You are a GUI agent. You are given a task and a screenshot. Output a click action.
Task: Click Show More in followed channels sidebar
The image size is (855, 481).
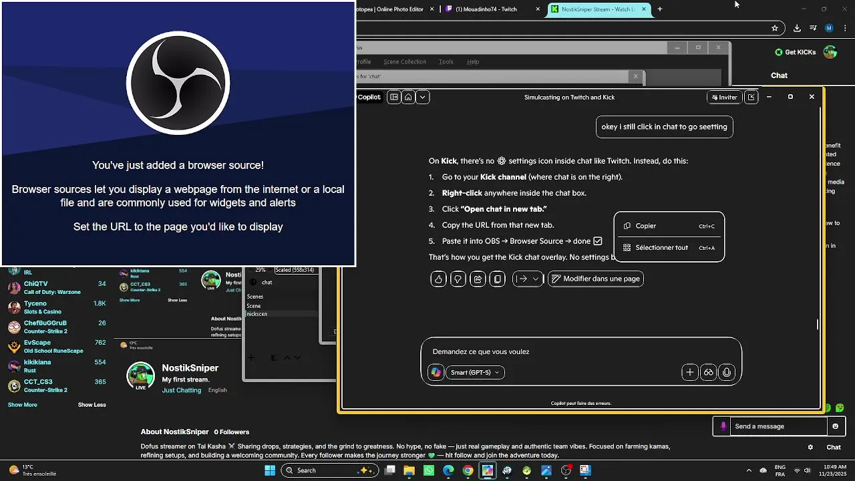click(x=23, y=405)
